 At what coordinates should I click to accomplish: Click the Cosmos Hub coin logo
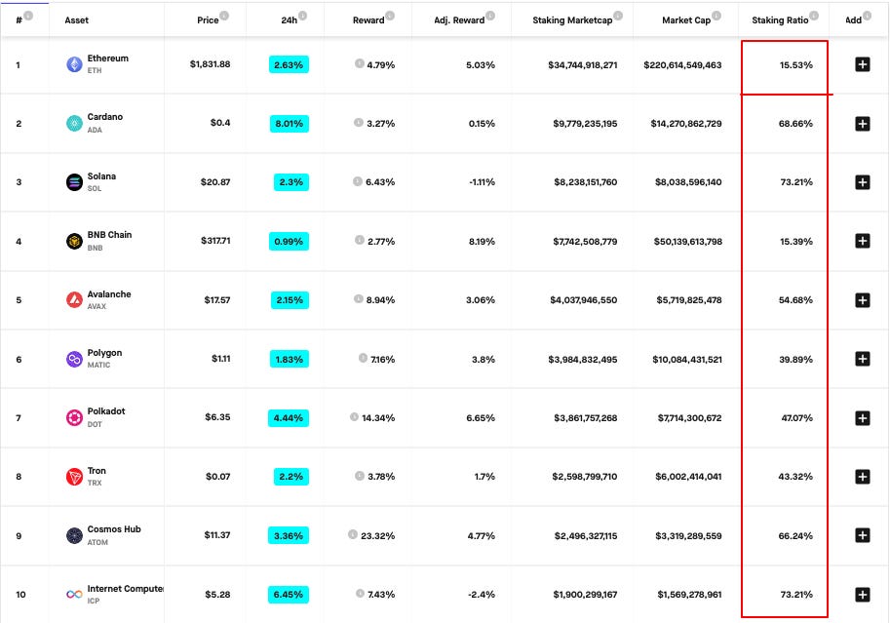click(x=74, y=535)
